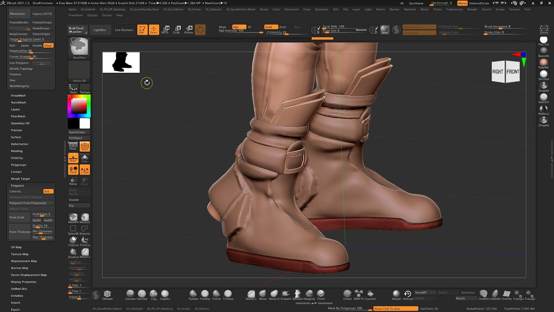The height and width of the screenshot is (312, 554).
Task: Expand the Geometry HD section
Action: coord(20,123)
